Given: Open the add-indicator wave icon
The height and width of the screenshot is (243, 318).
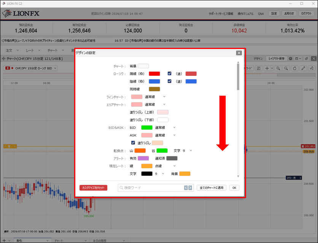Looking at the screenshot, I should (x=312, y=68).
